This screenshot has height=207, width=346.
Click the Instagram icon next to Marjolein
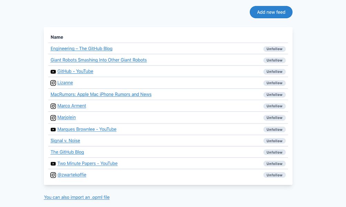tap(53, 118)
